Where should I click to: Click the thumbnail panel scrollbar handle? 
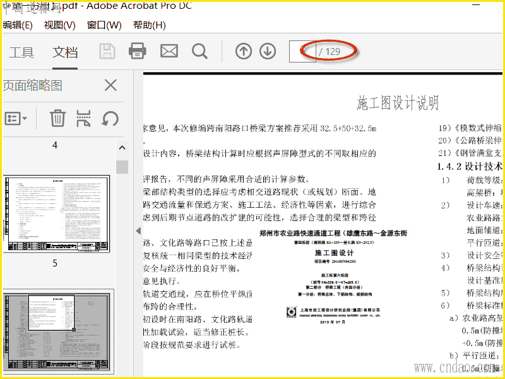click(122, 167)
